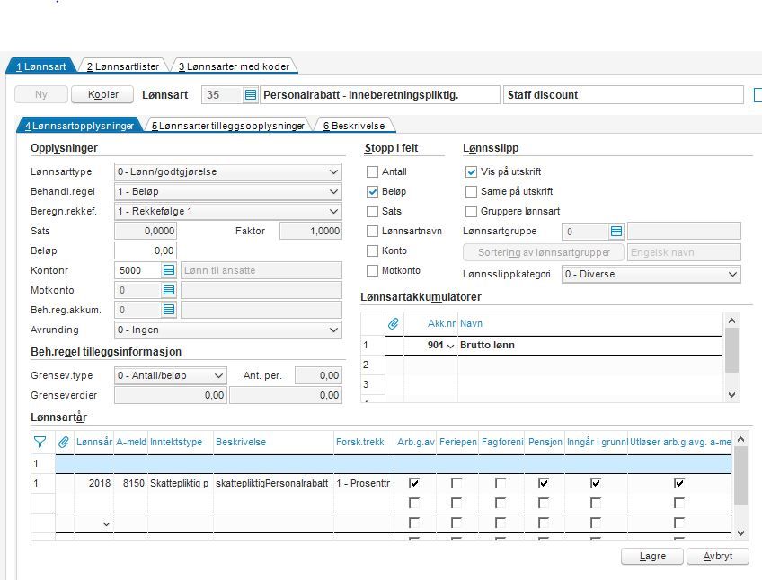The height and width of the screenshot is (580, 762).
Task: Enable Samle på utskrift
Action: [471, 192]
